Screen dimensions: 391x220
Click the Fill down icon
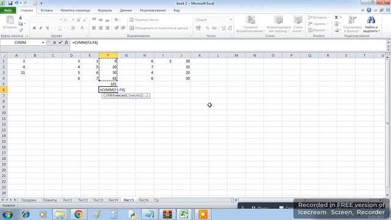(337, 24)
